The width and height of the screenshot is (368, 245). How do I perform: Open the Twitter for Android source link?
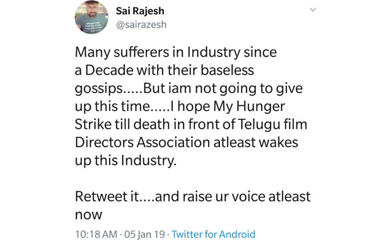coord(213,234)
